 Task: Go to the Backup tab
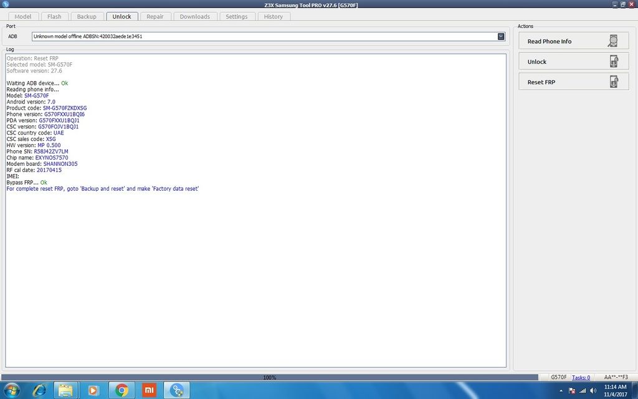tap(87, 17)
